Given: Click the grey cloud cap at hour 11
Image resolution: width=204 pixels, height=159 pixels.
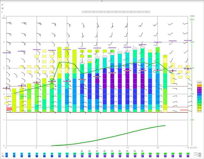Looking at the screenshot, I should (x=82, y=63).
